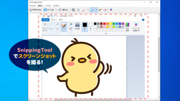Pick the pink swatch in second palette row

[x=104, y=27]
